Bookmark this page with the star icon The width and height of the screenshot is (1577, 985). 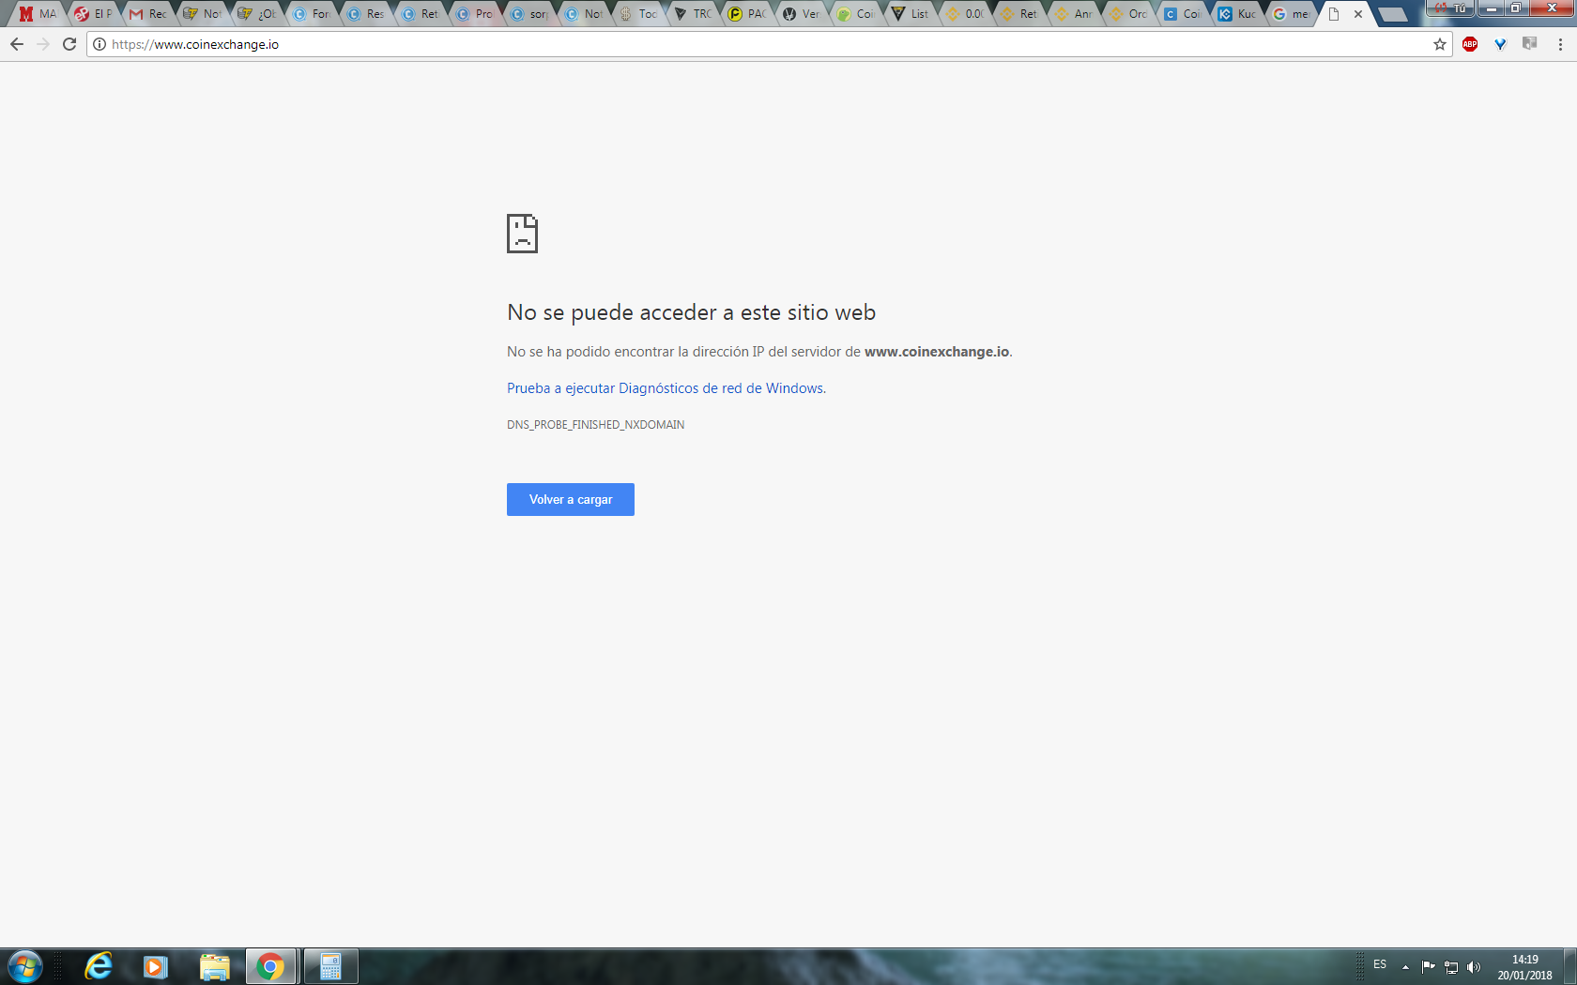click(1440, 44)
